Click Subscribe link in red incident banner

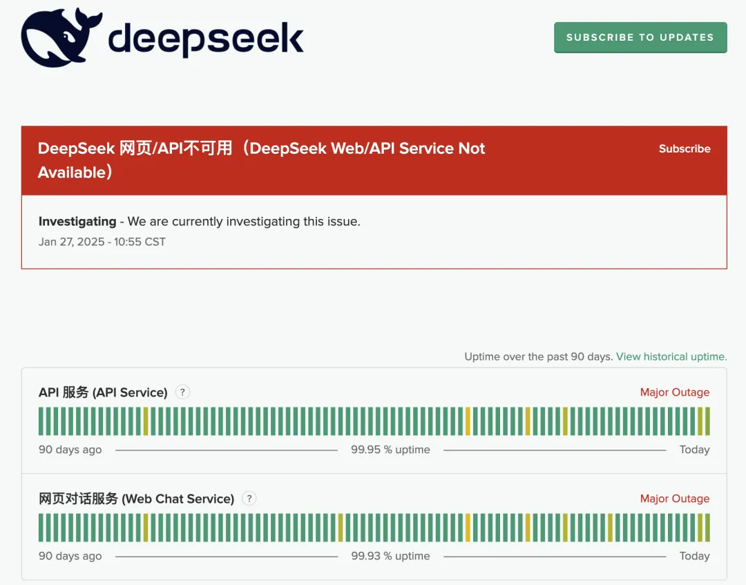684,149
